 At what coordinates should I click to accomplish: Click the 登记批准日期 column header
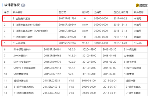pos(121,12)
